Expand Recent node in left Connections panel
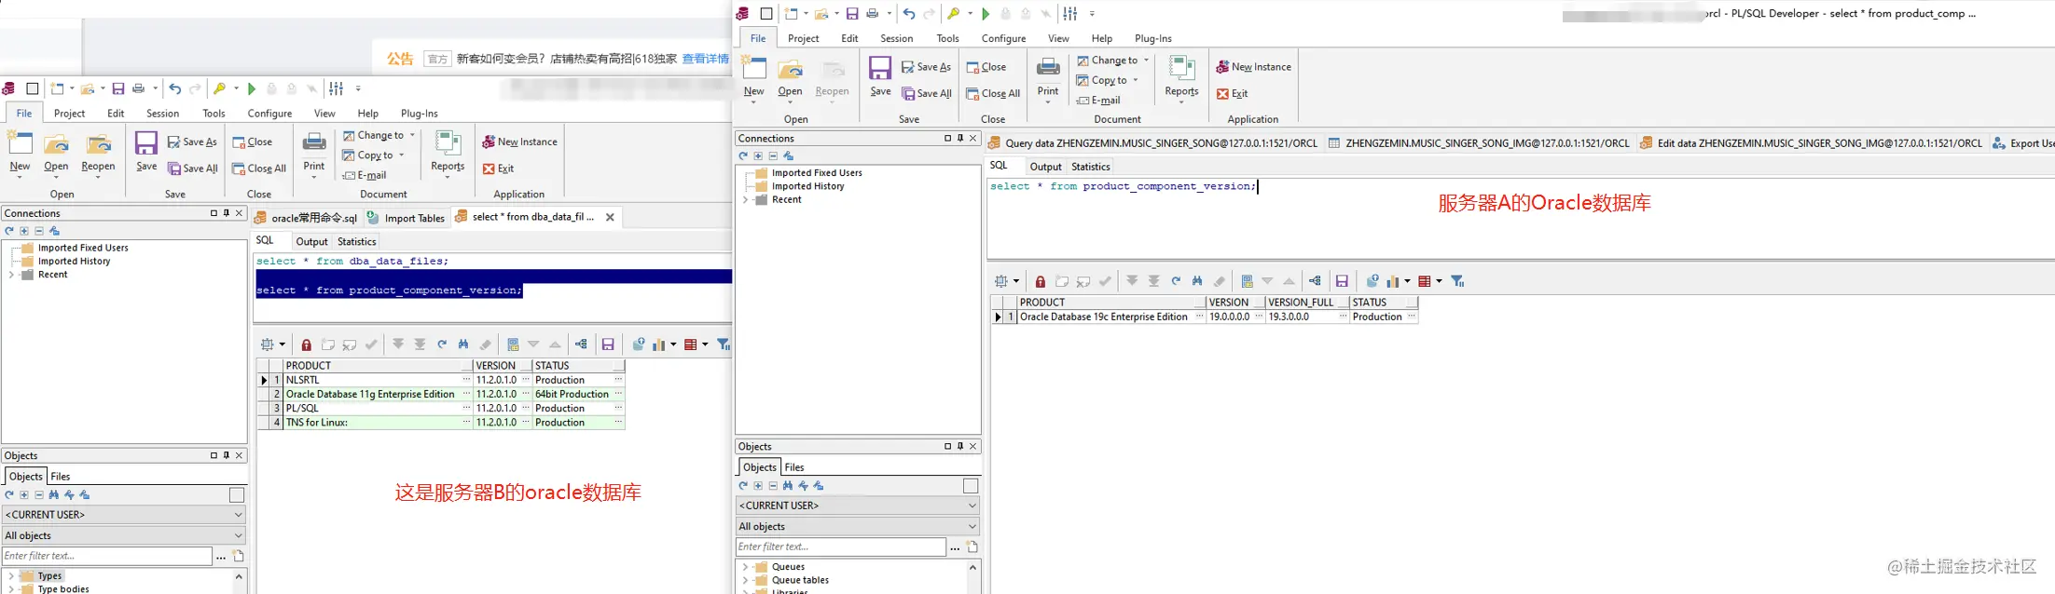The height and width of the screenshot is (594, 2055). 11,275
